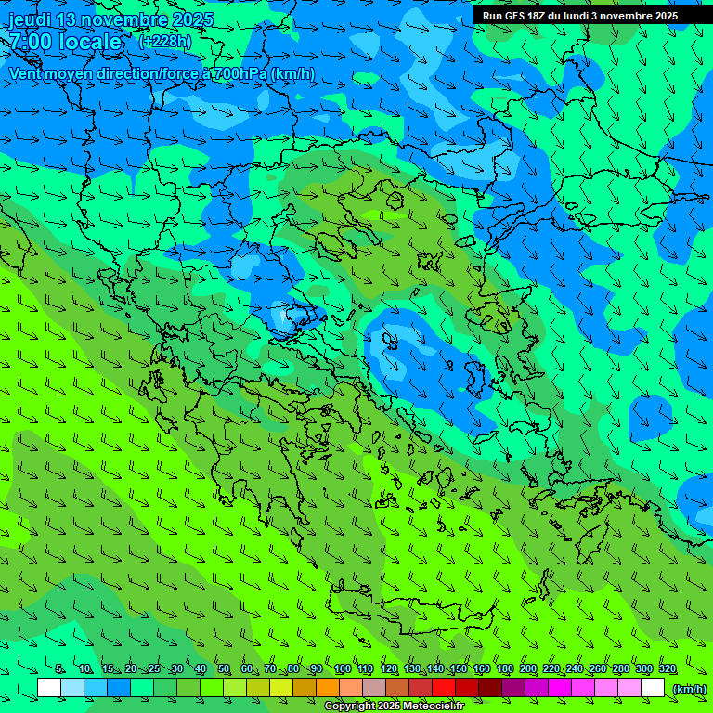Click the dark purple 180 km/h legend swatch
Screen dimensions: 713x713
[x=513, y=688]
